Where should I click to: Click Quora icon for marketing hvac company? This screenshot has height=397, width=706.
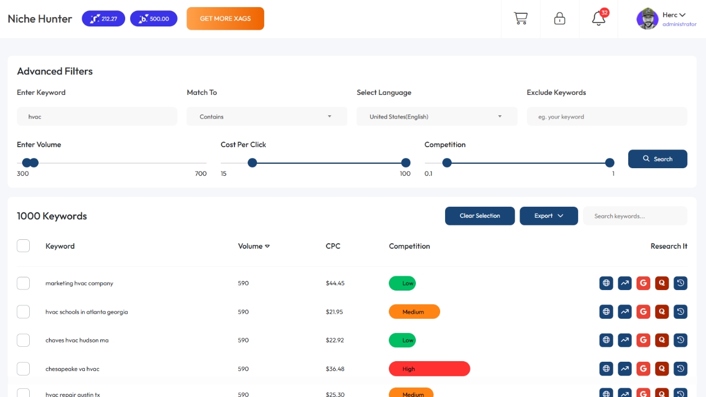(662, 283)
